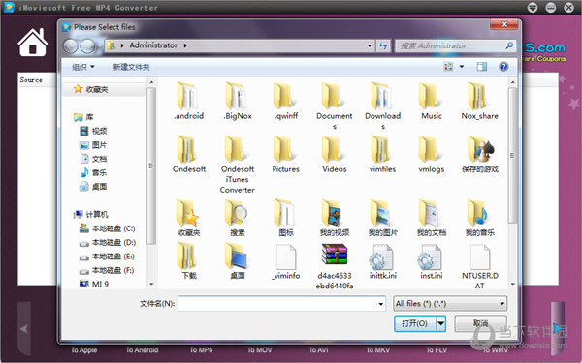Select the .qwinff folder

[x=286, y=101]
